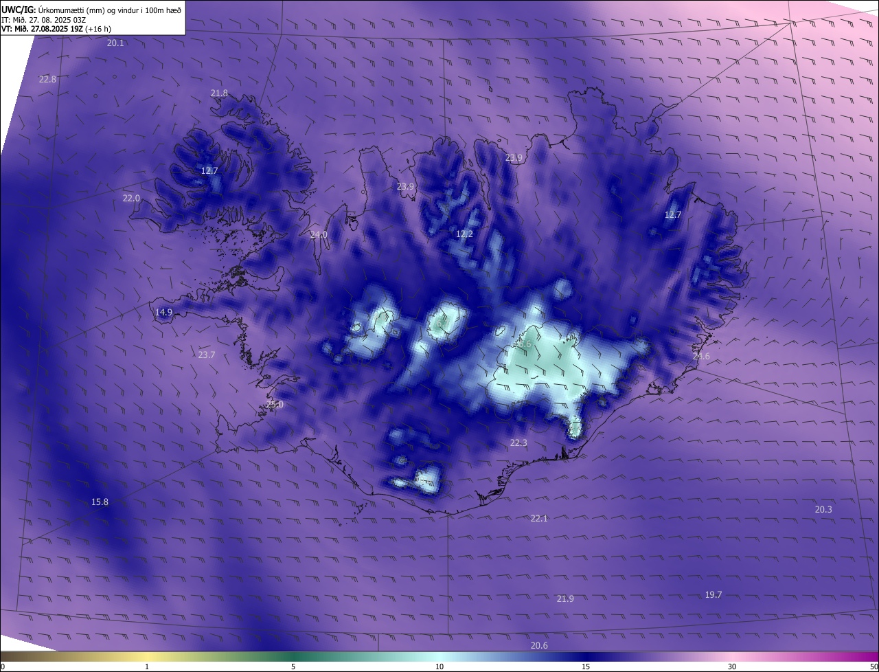The height and width of the screenshot is (672, 879).
Task: Click the color scale tick label 30
Action: [732, 667]
